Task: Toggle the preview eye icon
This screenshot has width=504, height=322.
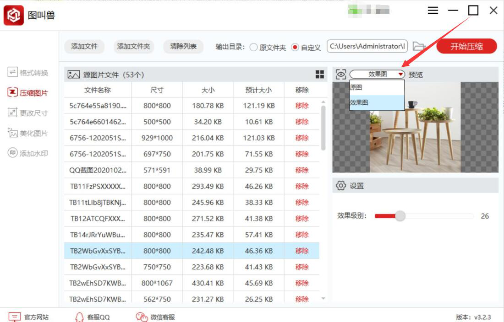Action: pyautogui.click(x=341, y=75)
